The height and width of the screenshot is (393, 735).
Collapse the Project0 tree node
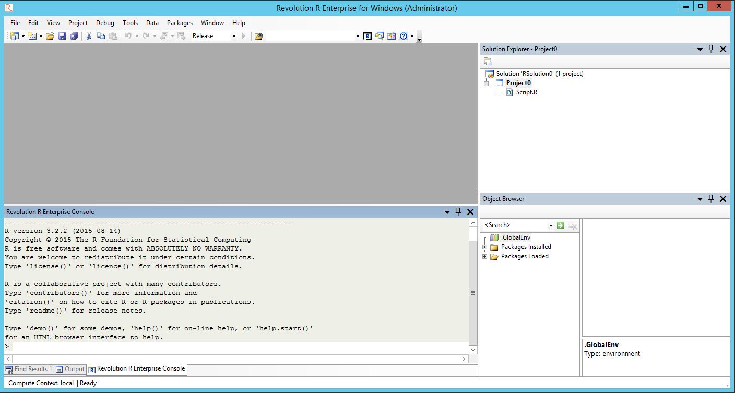486,84
